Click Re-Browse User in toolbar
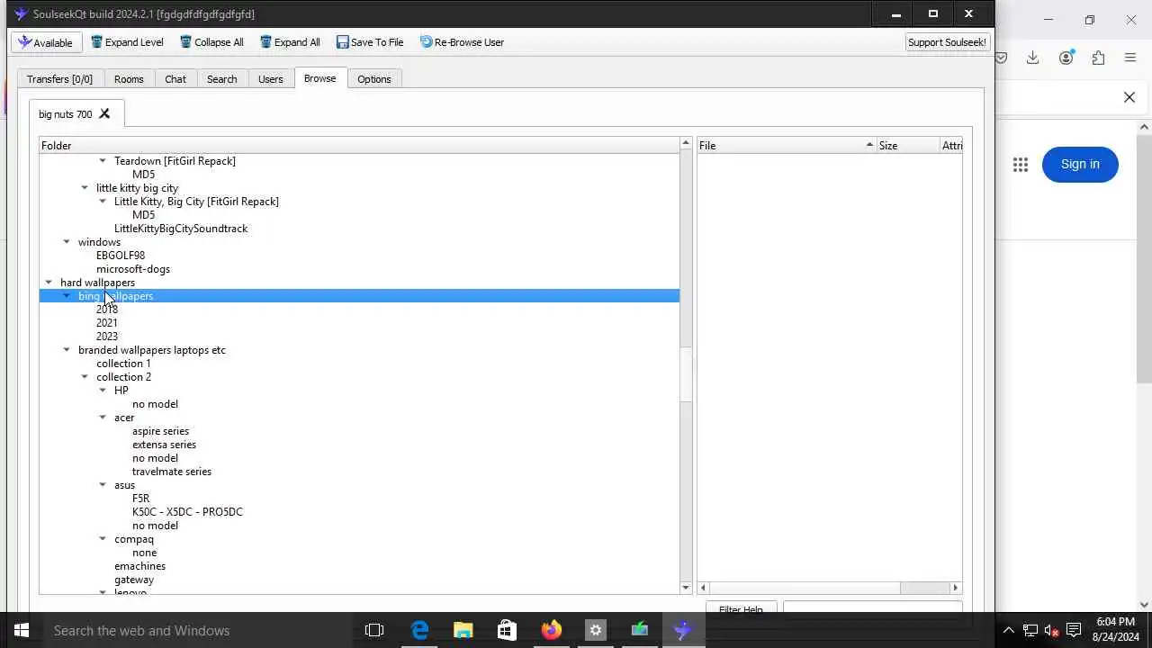 [462, 42]
